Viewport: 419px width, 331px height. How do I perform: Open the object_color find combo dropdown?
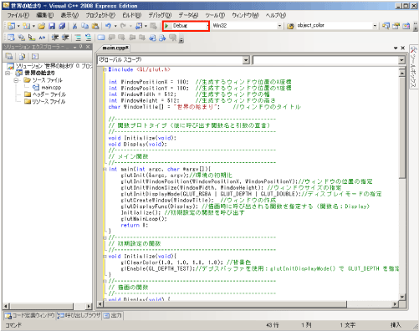coord(375,26)
